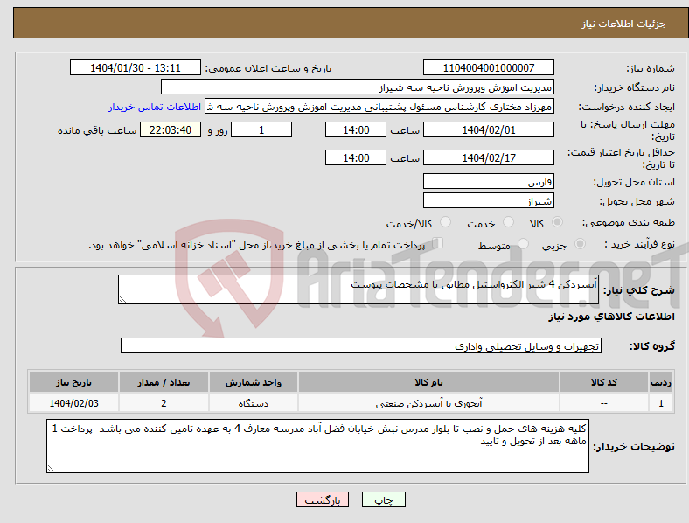Viewport: 689px width, 523px height.
Task: Click the کد کالا column header
Action: [x=604, y=382]
